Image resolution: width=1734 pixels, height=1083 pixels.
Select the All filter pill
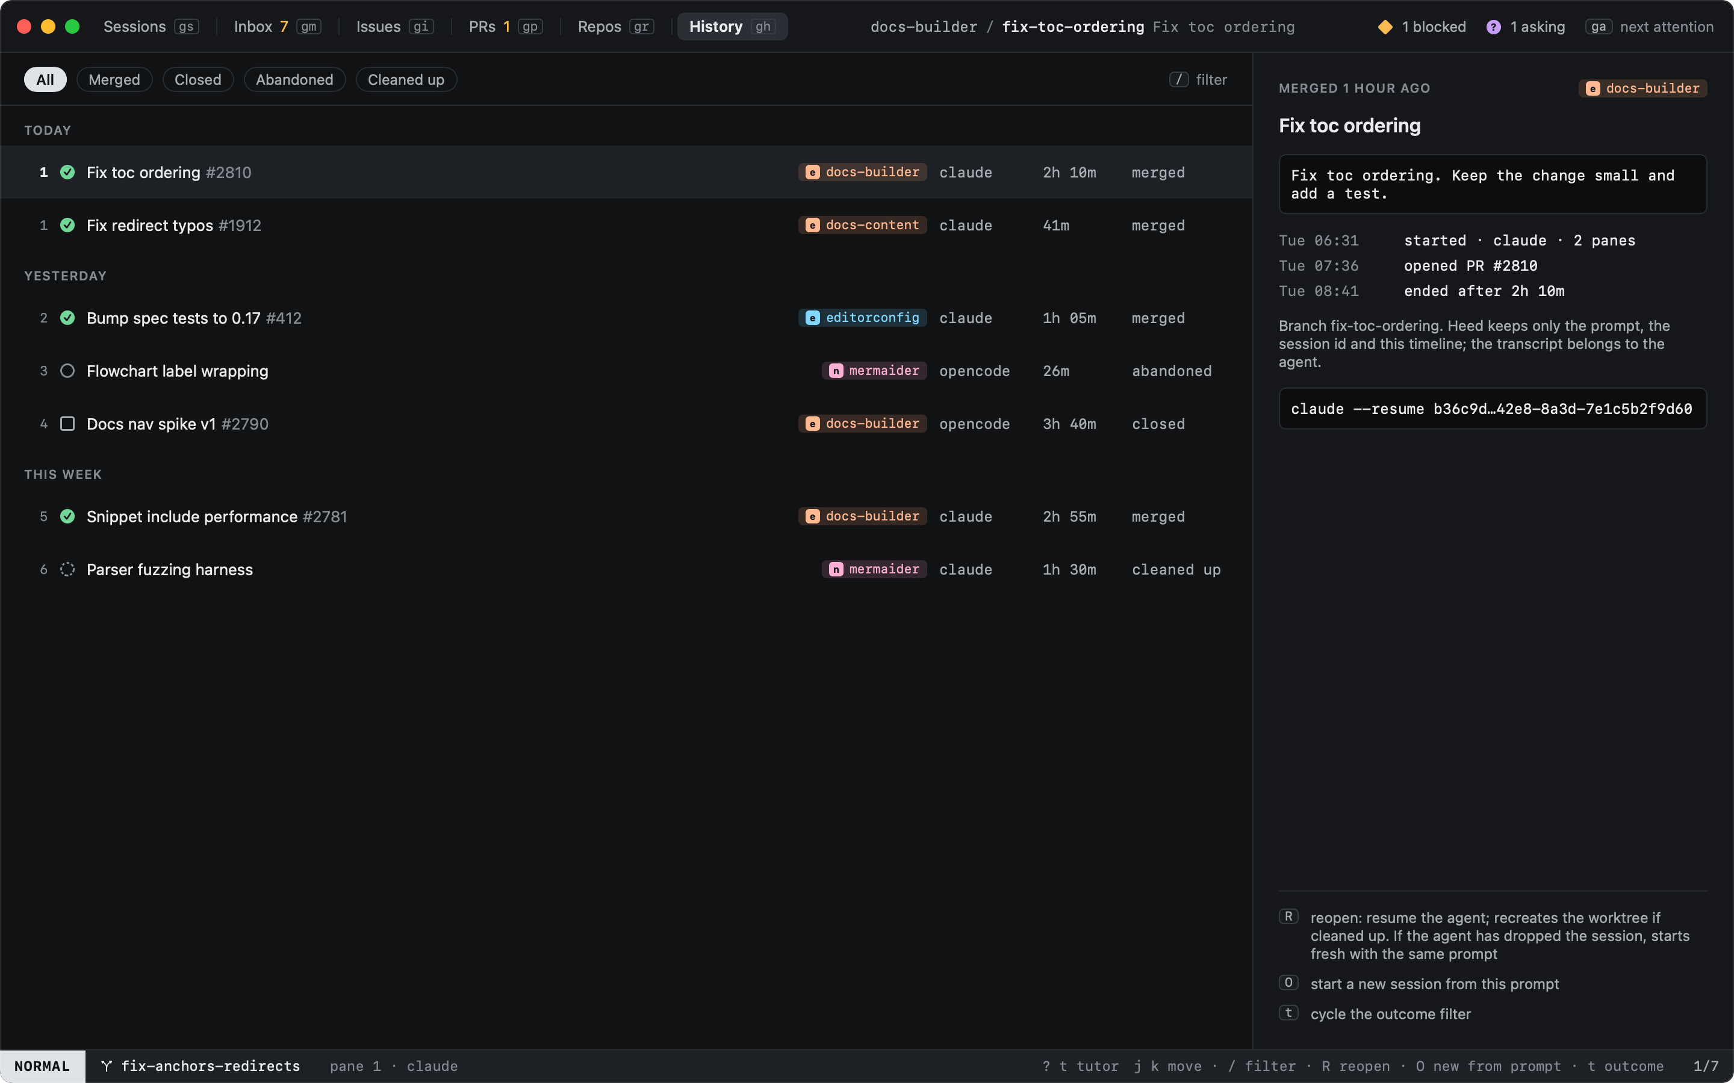pos(45,79)
